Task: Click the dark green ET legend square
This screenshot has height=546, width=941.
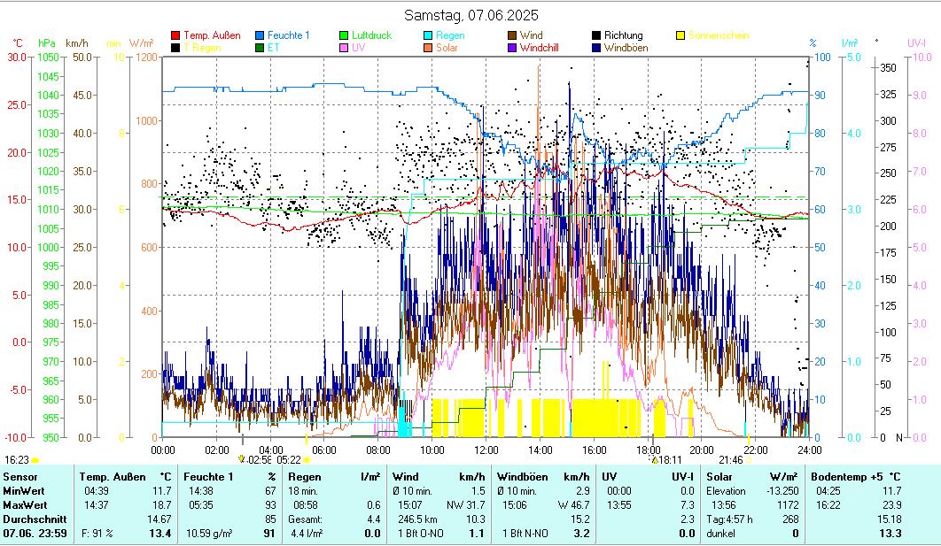Action: point(260,48)
